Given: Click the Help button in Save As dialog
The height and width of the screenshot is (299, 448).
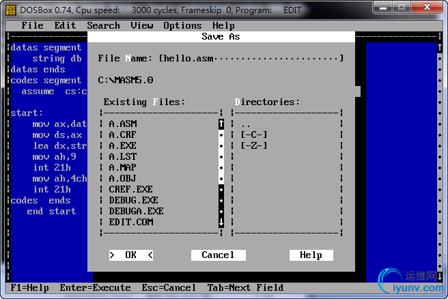Looking at the screenshot, I should coord(311,255).
